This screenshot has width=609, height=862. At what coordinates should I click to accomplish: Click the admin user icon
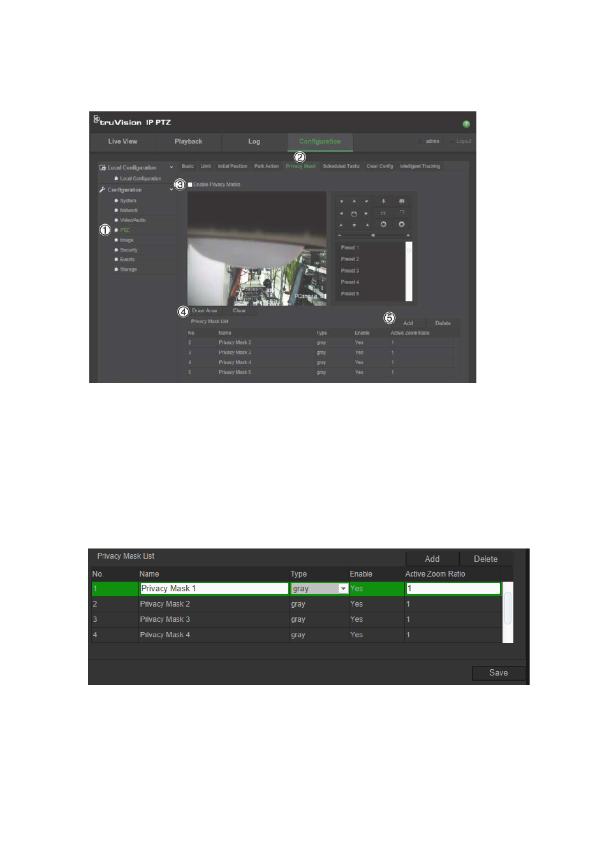pyautogui.click(x=421, y=141)
